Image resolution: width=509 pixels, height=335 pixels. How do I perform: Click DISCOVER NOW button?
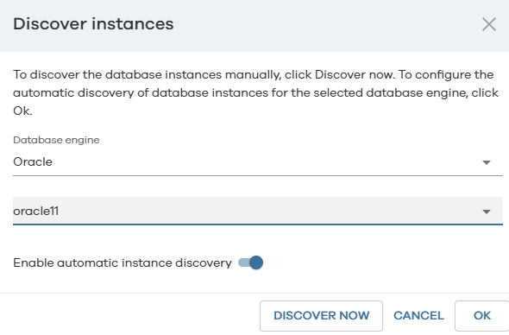tap(321, 315)
